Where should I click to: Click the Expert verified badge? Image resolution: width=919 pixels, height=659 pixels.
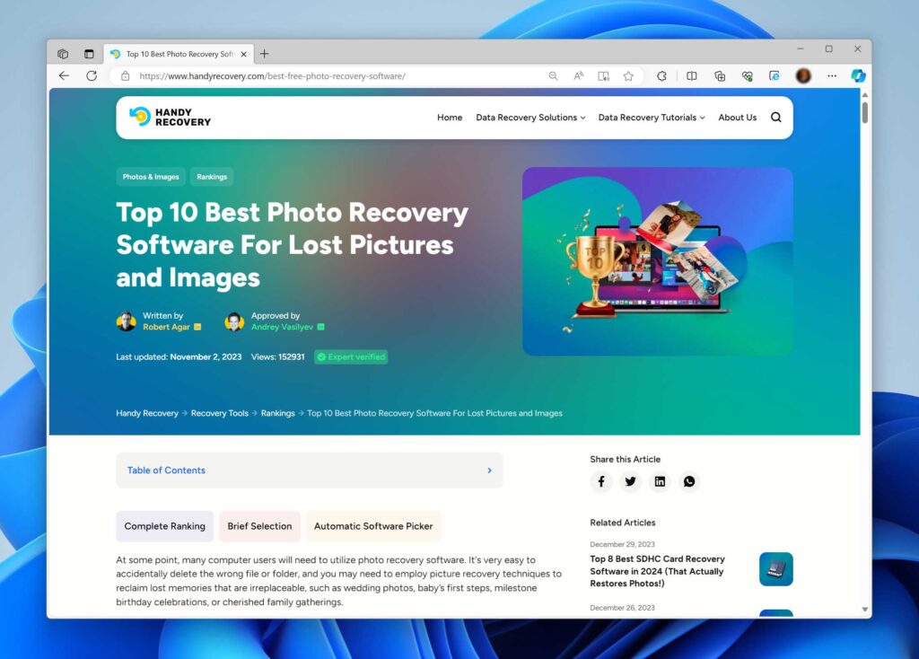click(350, 356)
